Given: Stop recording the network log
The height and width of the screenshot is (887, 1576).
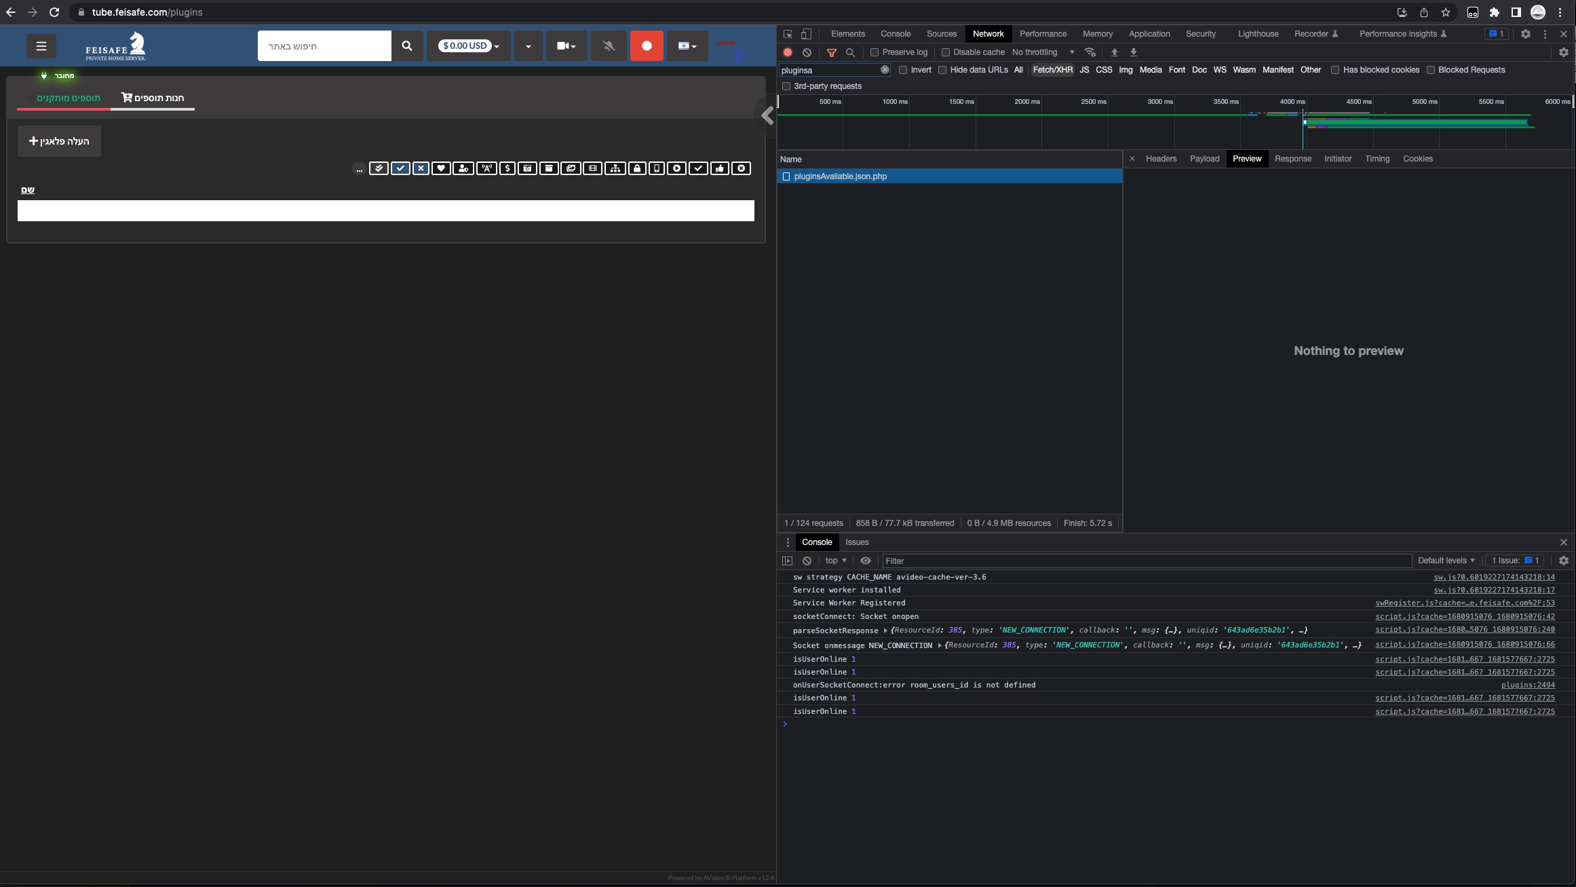Looking at the screenshot, I should (x=787, y=52).
